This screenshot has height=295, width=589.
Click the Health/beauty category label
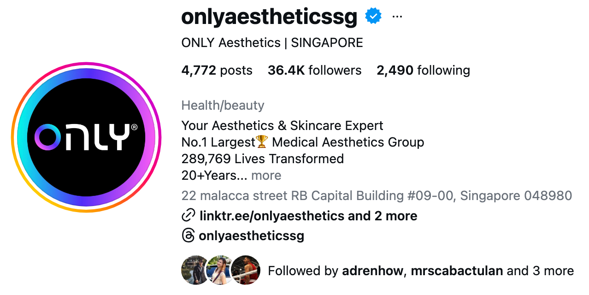(x=223, y=105)
